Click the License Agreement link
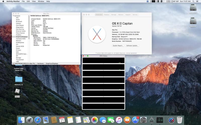 131,53
